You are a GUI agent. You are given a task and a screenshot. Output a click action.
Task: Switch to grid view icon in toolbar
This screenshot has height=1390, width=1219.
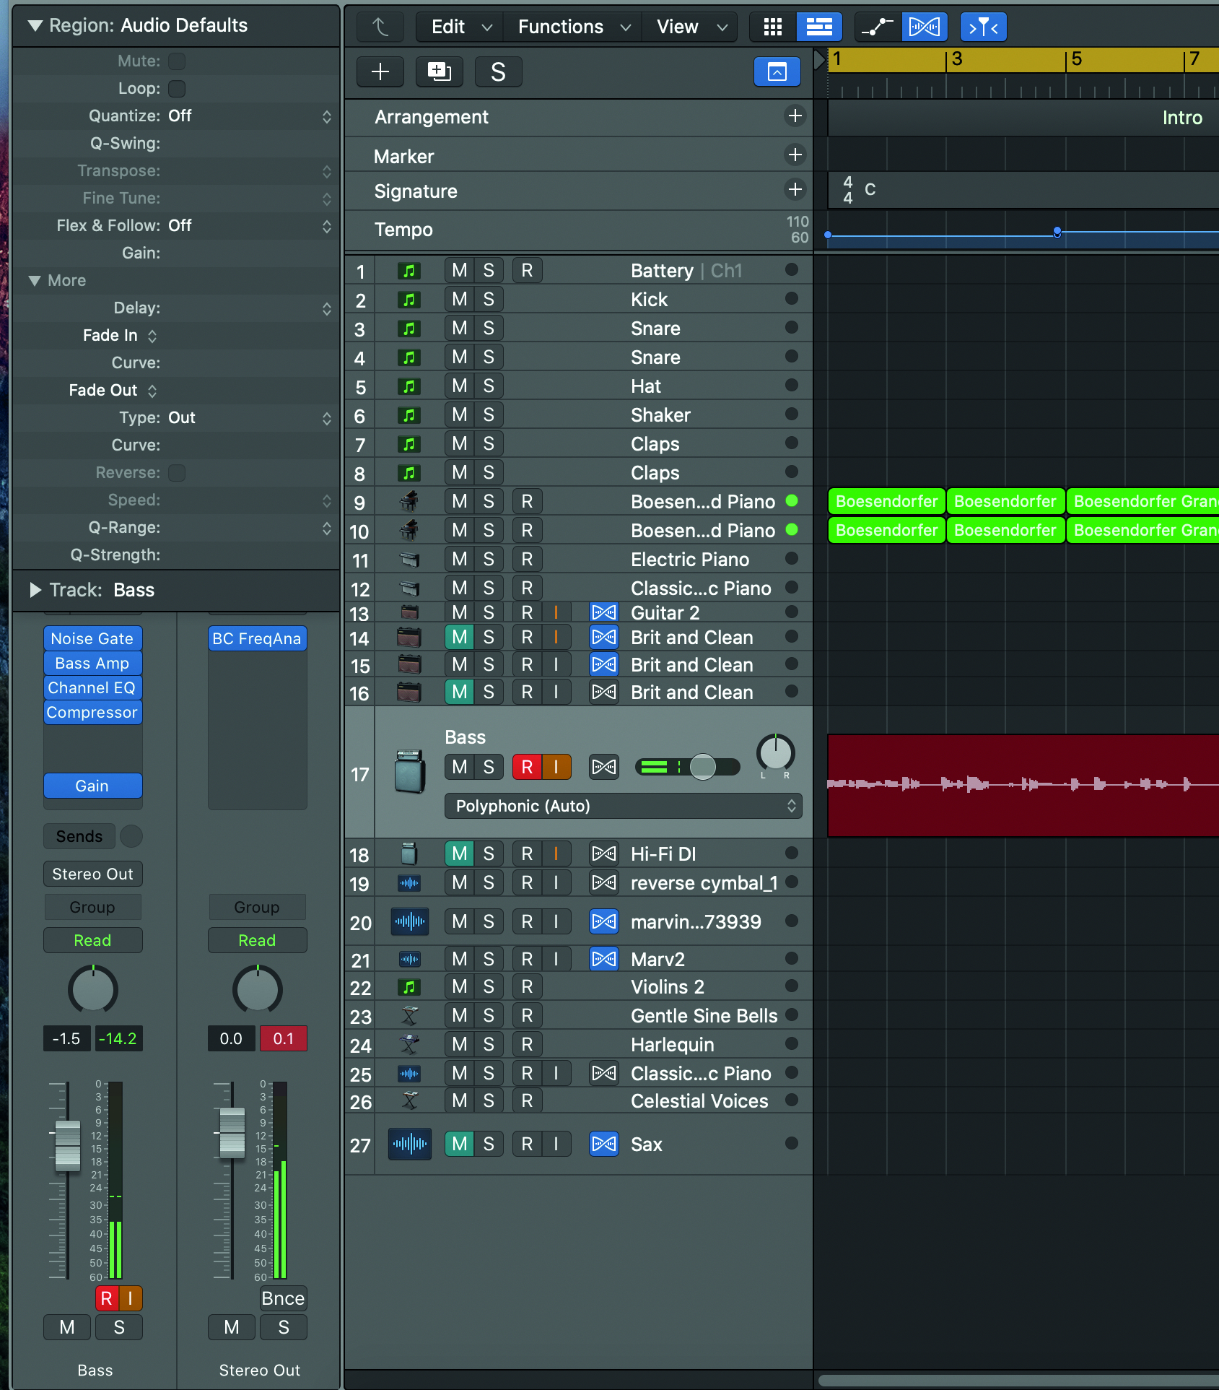772,27
